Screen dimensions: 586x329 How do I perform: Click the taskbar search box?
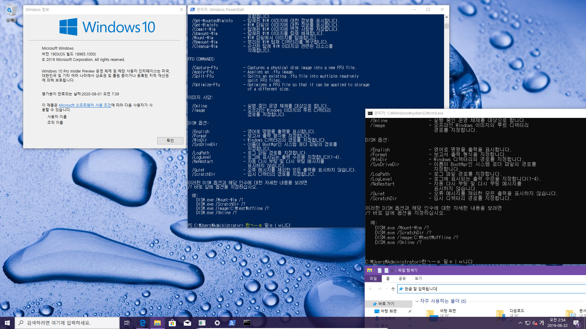pos(67,323)
